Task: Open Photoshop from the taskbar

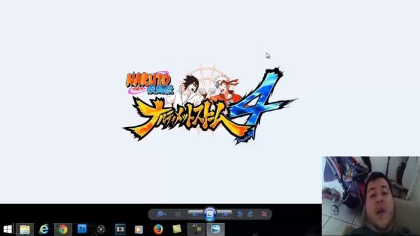Action: click(x=82, y=229)
